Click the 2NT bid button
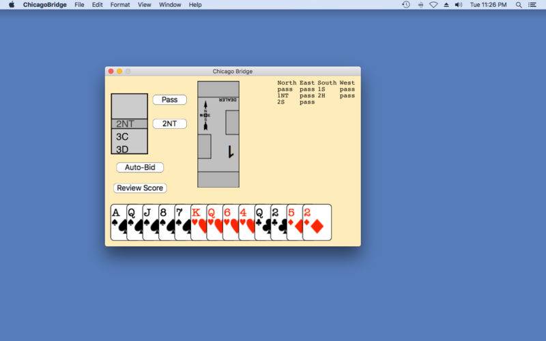Viewport: 546px width, 341px height. (x=169, y=123)
